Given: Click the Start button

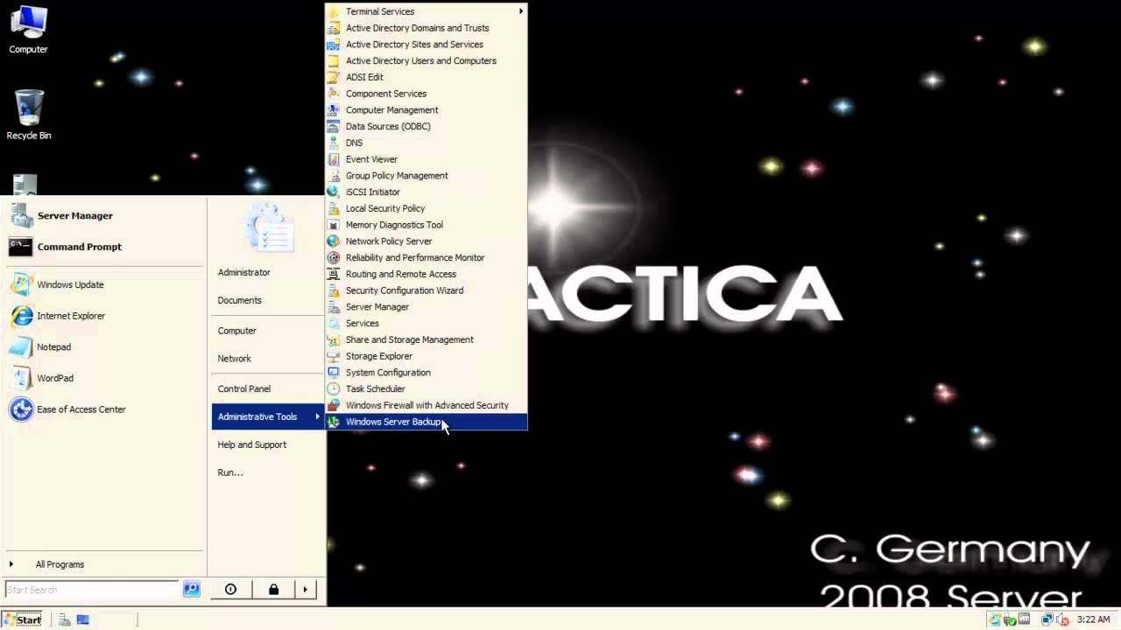Looking at the screenshot, I should 22,619.
